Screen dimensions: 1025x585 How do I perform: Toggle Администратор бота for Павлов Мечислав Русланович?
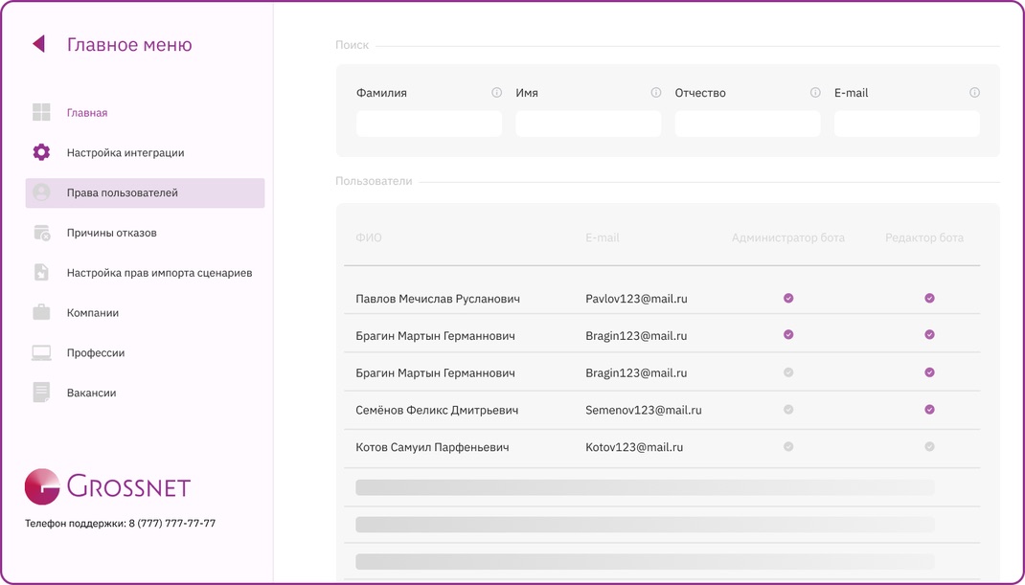(788, 298)
